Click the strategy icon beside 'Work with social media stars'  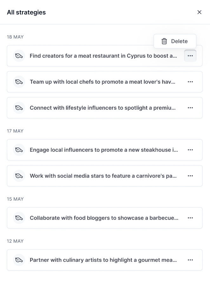tap(19, 176)
